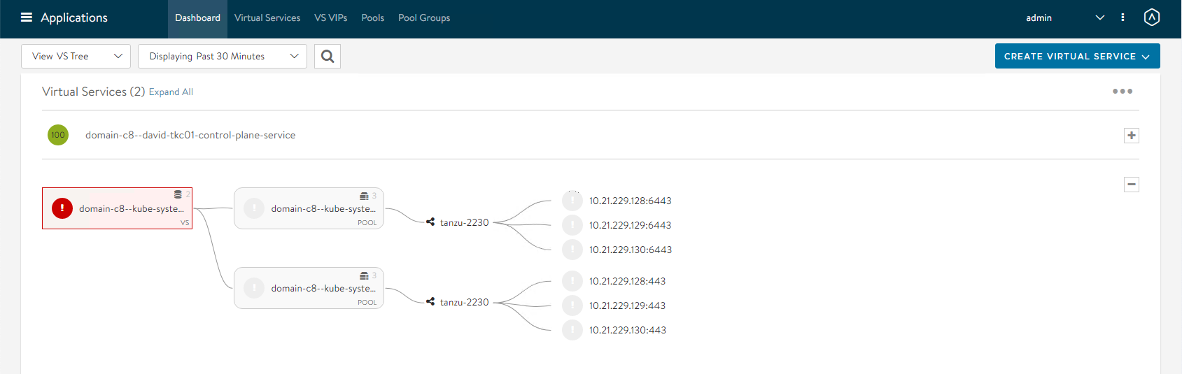Viewport: 1182px width, 374px height.
Task: Open domain-c8--david-tkc01-control-plane-service
Action: pos(190,135)
